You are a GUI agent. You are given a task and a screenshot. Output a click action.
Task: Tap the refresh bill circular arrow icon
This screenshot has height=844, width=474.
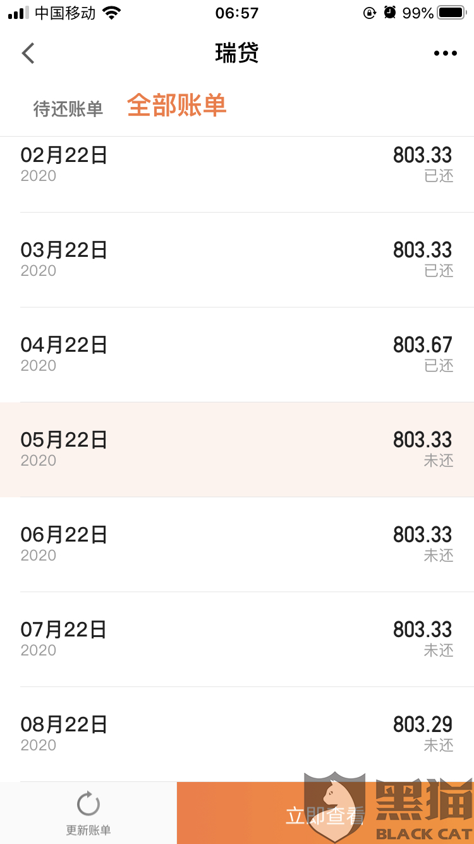tap(88, 804)
